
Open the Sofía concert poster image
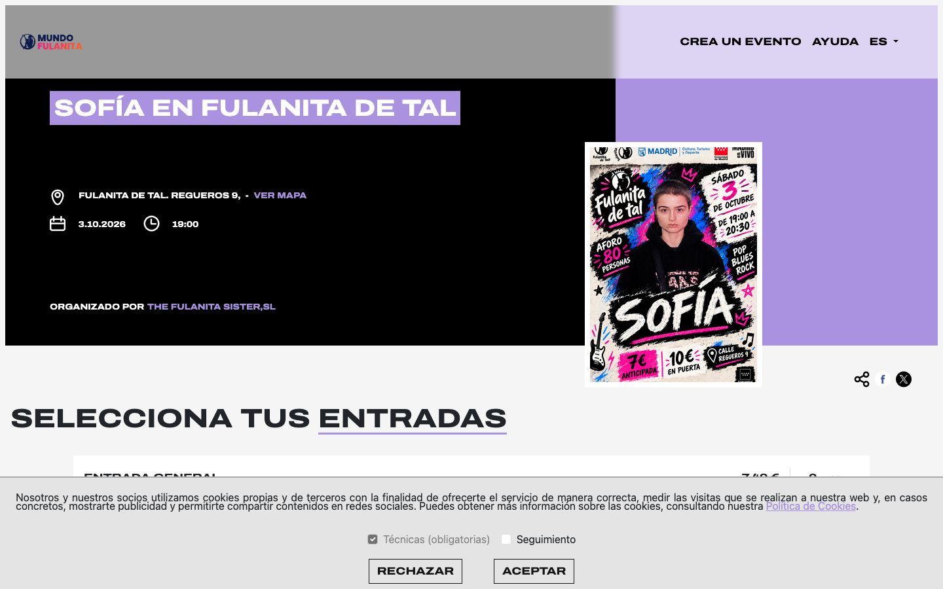(x=673, y=264)
